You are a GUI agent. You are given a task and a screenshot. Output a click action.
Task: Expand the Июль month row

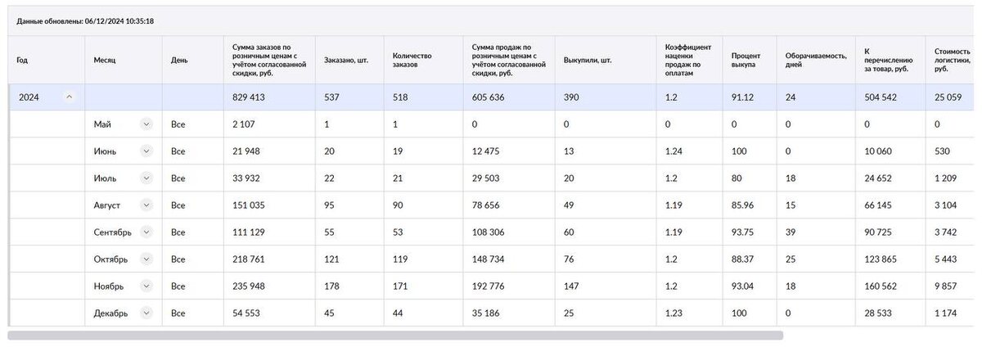click(146, 178)
